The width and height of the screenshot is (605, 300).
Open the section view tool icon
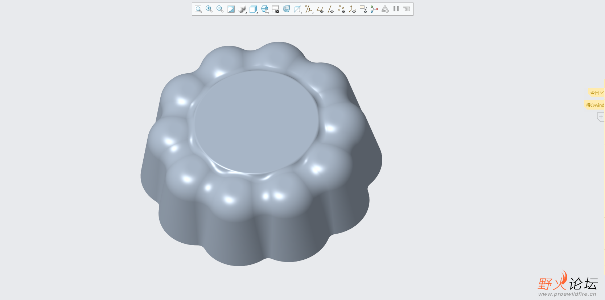click(x=297, y=9)
